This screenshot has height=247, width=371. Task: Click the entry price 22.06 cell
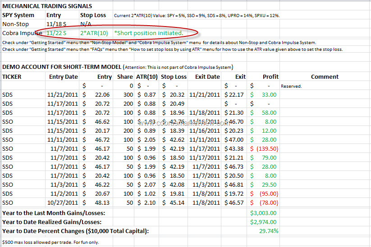point(96,94)
